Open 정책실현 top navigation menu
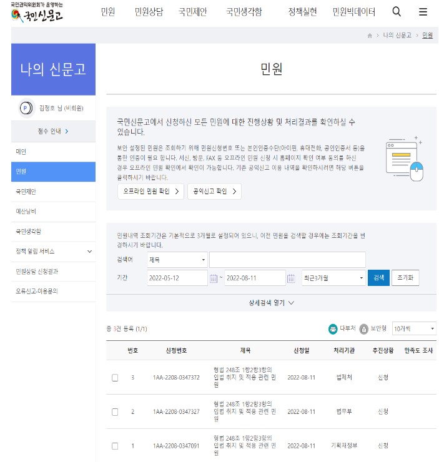The image size is (439, 462). point(302,12)
